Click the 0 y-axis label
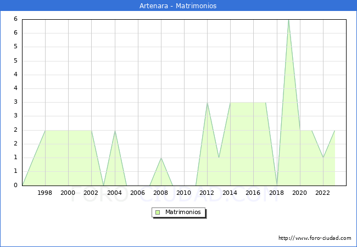The image size is (357, 247). click(15, 185)
